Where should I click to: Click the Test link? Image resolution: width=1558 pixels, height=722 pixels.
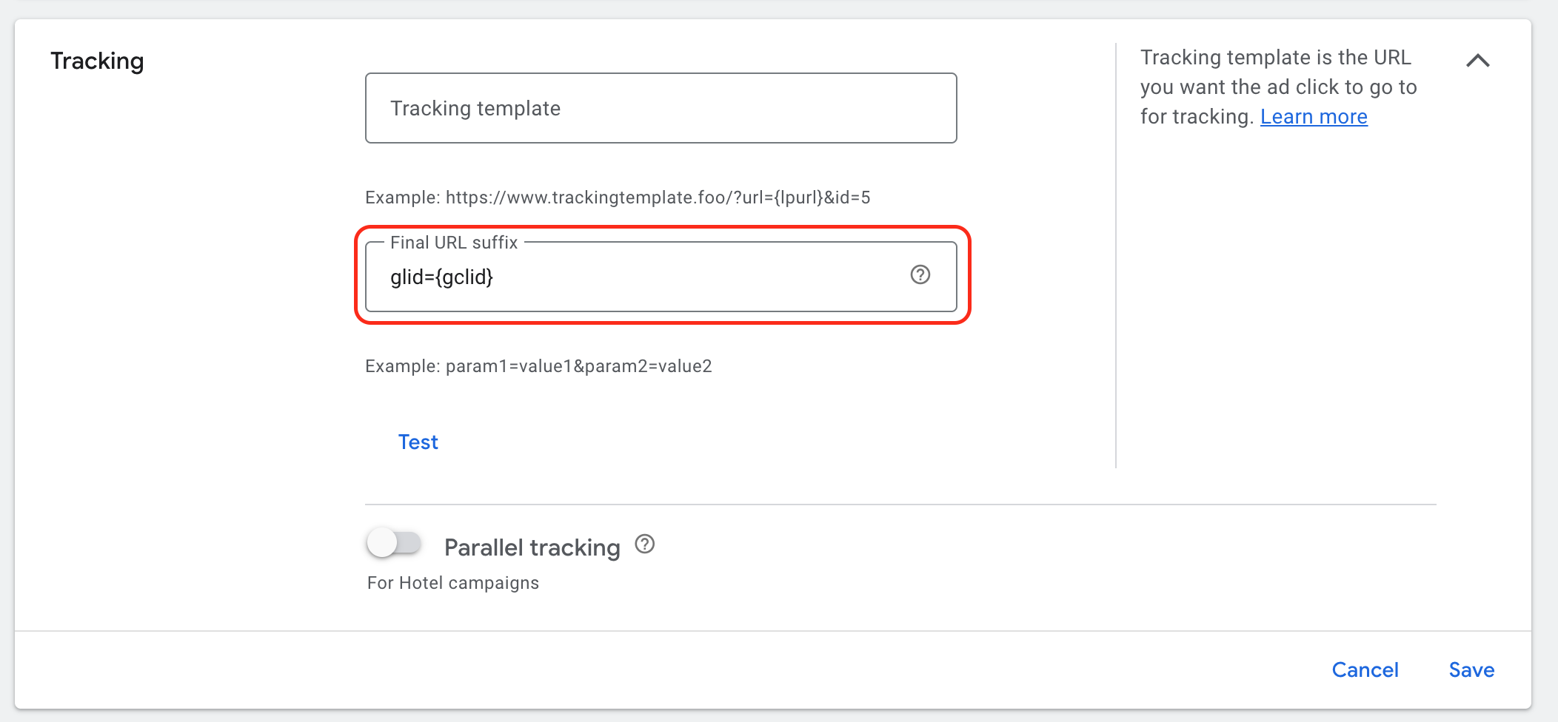(x=418, y=442)
